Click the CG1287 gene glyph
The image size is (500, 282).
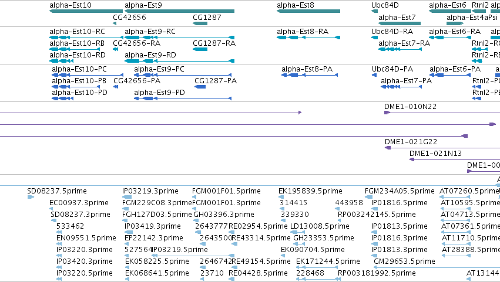(x=200, y=23)
